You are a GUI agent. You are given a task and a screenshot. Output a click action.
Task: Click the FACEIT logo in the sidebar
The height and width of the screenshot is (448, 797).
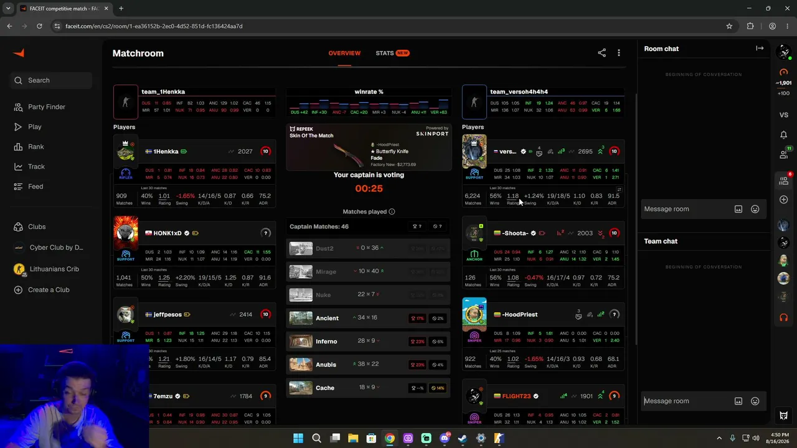[19, 54]
